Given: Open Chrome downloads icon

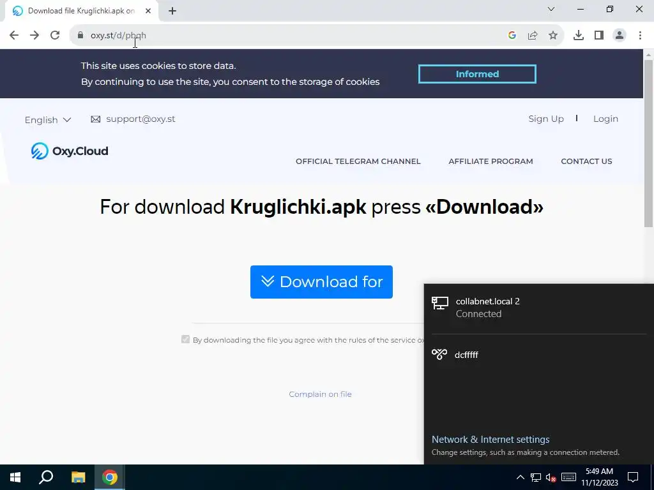Looking at the screenshot, I should click(x=579, y=36).
